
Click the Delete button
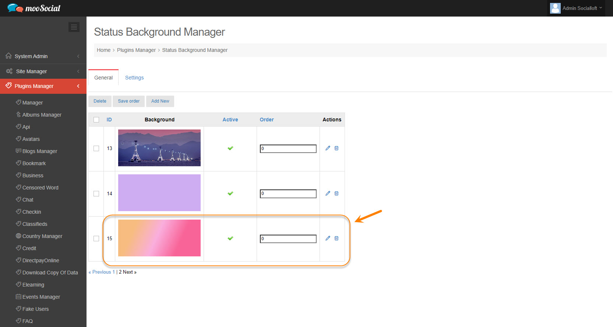(100, 101)
